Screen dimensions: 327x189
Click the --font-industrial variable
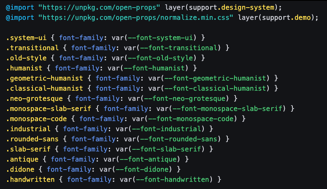pyautogui.click(x=166, y=129)
